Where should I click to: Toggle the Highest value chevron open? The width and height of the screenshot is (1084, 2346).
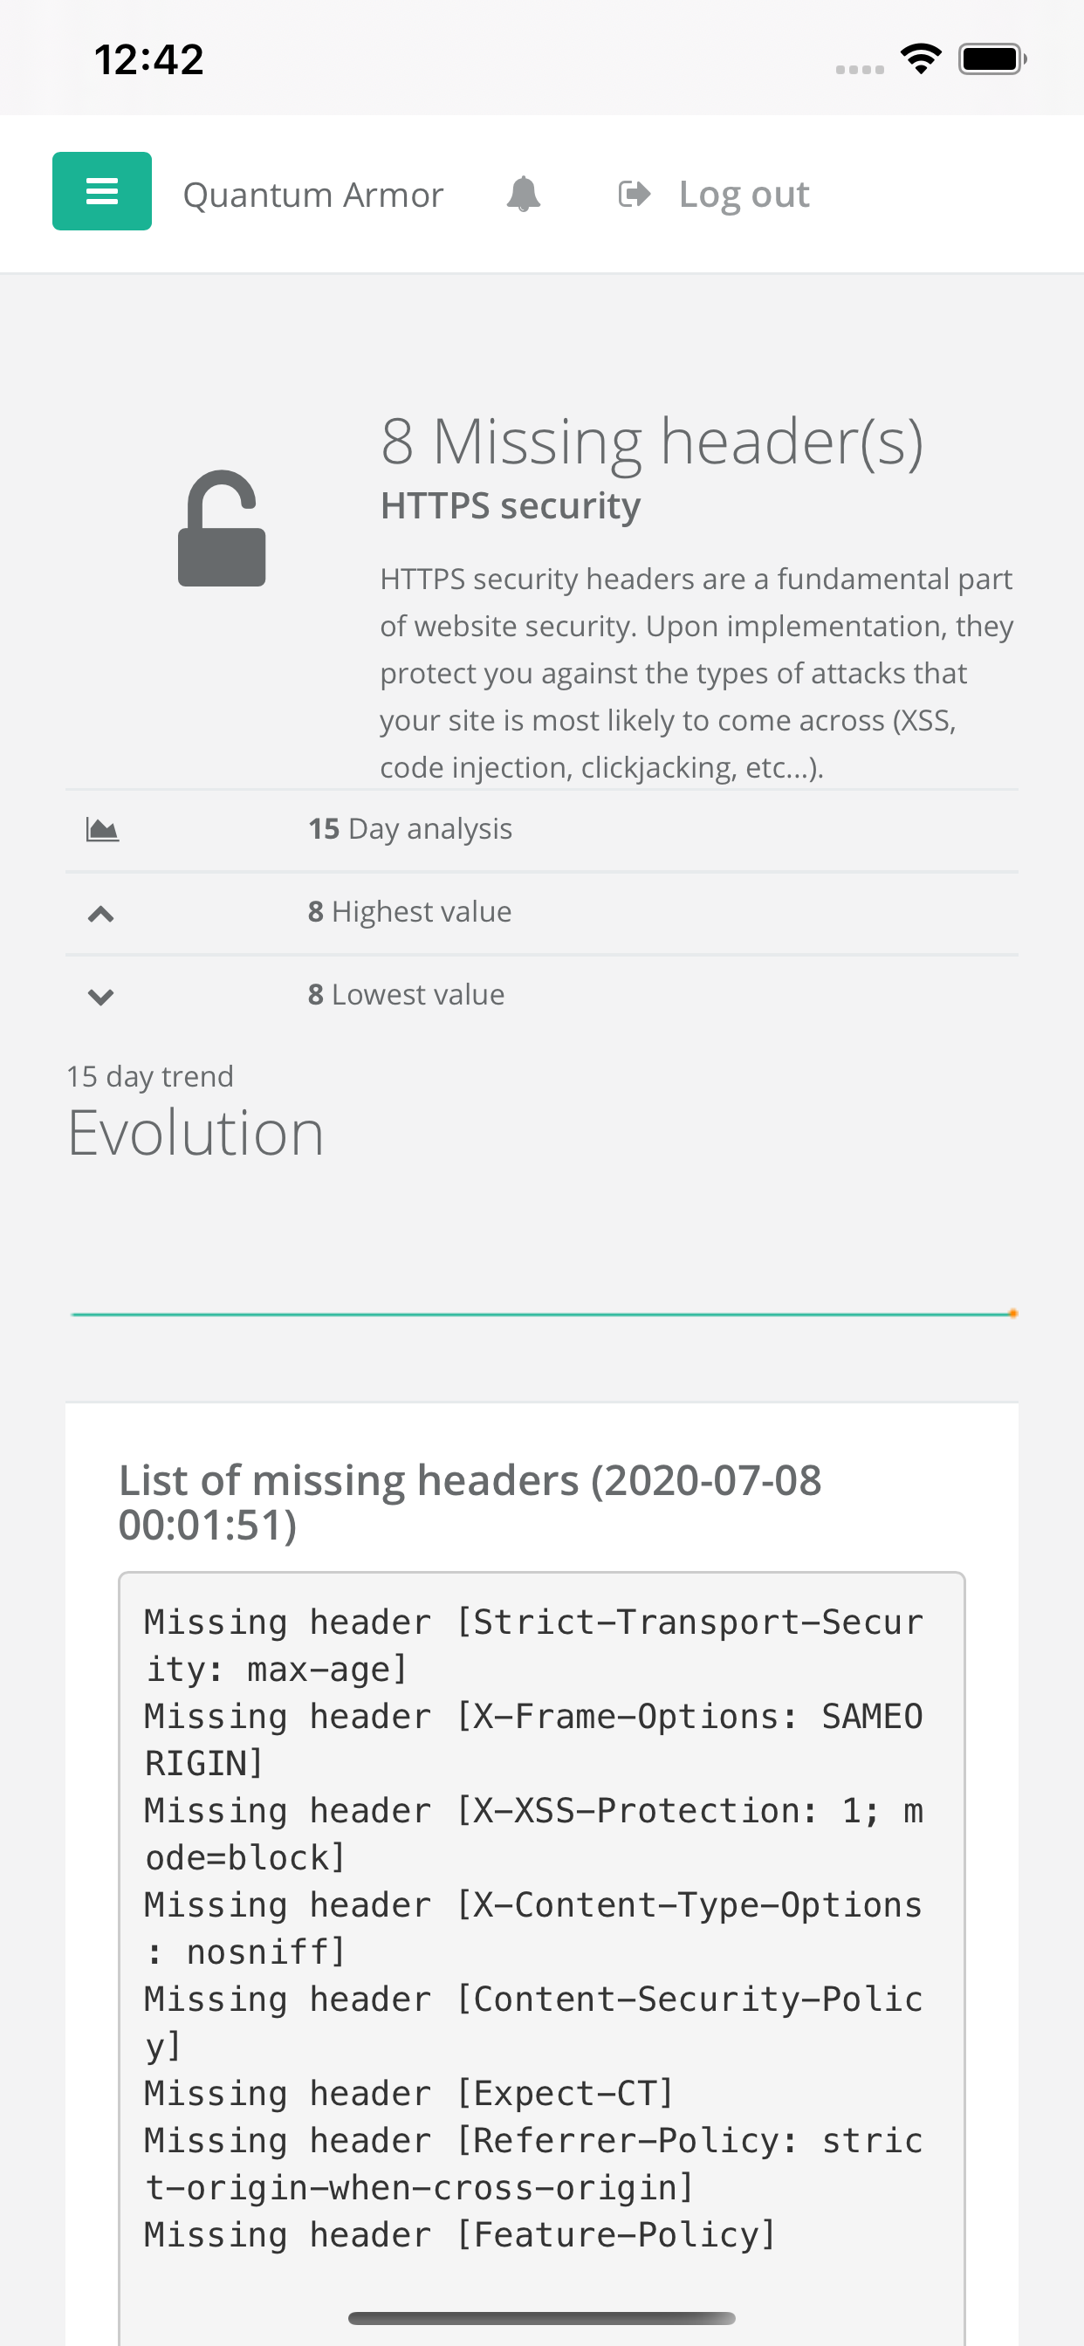click(x=100, y=912)
